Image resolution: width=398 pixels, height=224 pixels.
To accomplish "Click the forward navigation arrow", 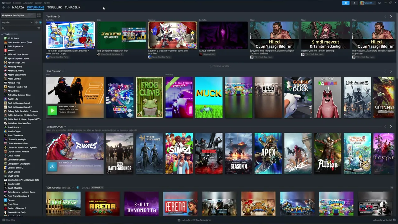I will 8,7.
